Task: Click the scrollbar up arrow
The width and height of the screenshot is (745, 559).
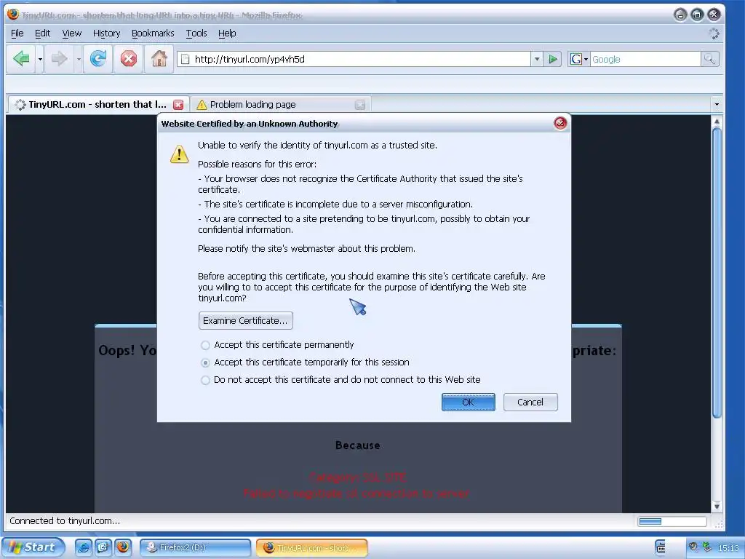Action: pos(717,122)
